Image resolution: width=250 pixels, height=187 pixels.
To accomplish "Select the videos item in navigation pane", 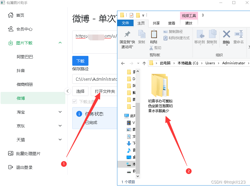I will 131,122.
